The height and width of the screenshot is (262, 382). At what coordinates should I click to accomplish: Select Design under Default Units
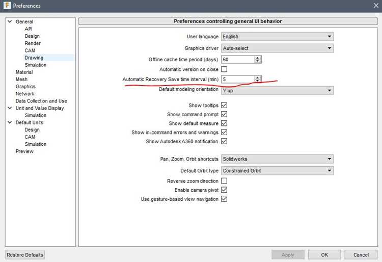click(32, 129)
